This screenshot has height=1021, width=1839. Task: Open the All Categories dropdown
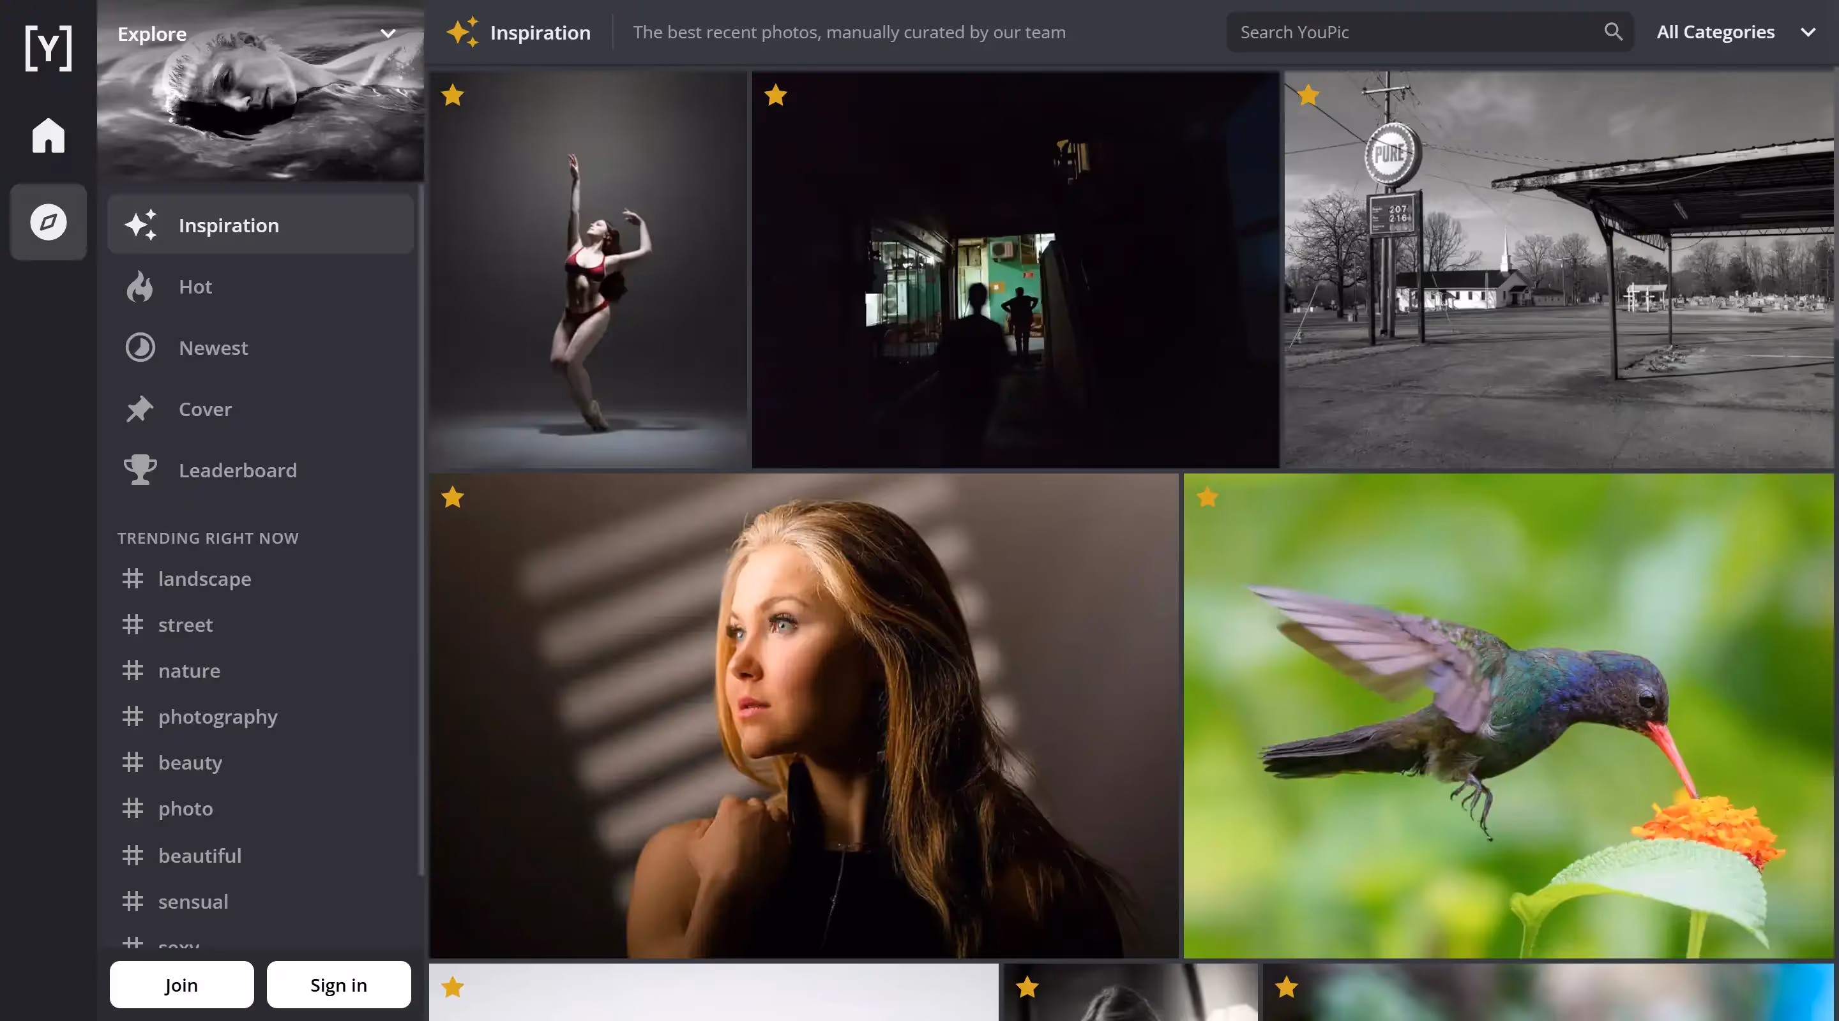pyautogui.click(x=1736, y=32)
